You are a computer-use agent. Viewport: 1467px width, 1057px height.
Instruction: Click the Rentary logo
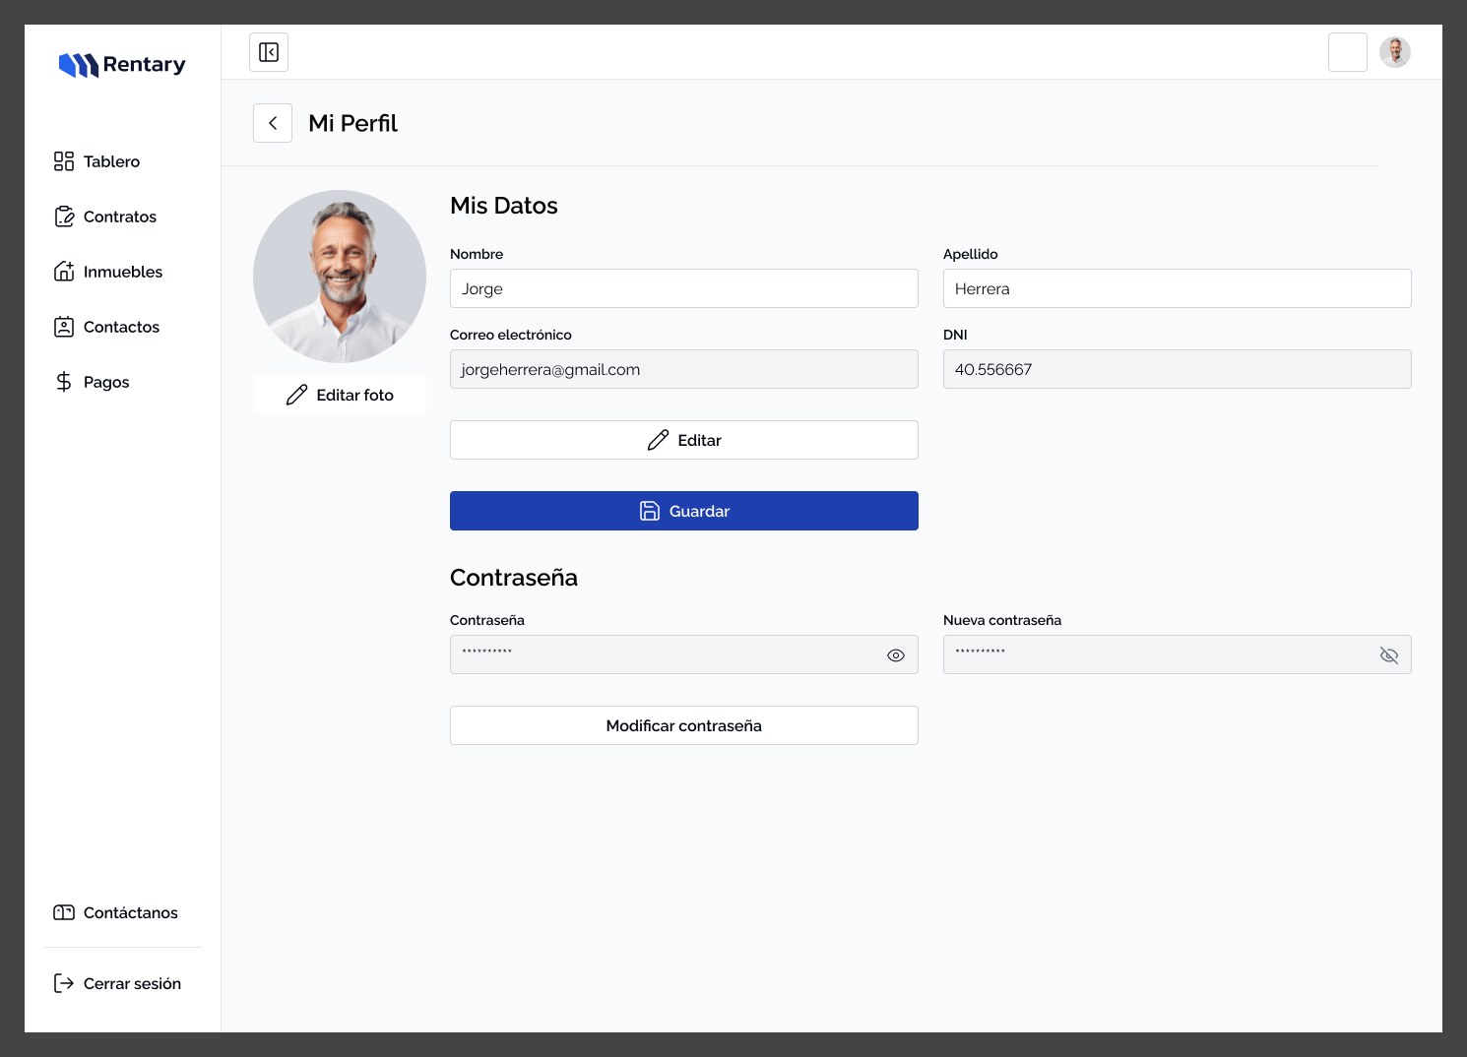[122, 65]
